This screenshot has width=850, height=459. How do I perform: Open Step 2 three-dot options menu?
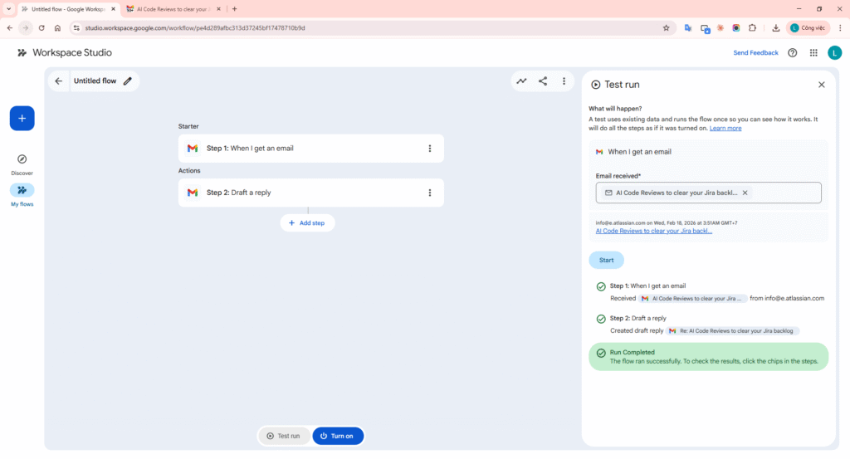coord(429,193)
